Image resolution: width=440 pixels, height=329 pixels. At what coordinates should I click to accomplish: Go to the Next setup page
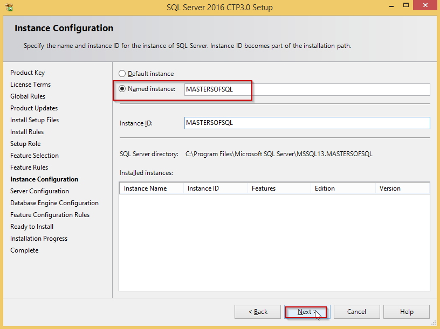coord(307,312)
